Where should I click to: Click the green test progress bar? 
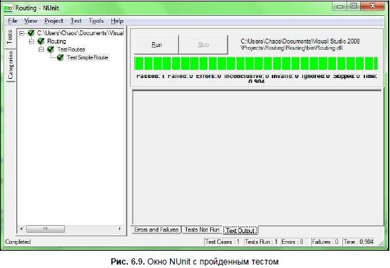click(256, 64)
